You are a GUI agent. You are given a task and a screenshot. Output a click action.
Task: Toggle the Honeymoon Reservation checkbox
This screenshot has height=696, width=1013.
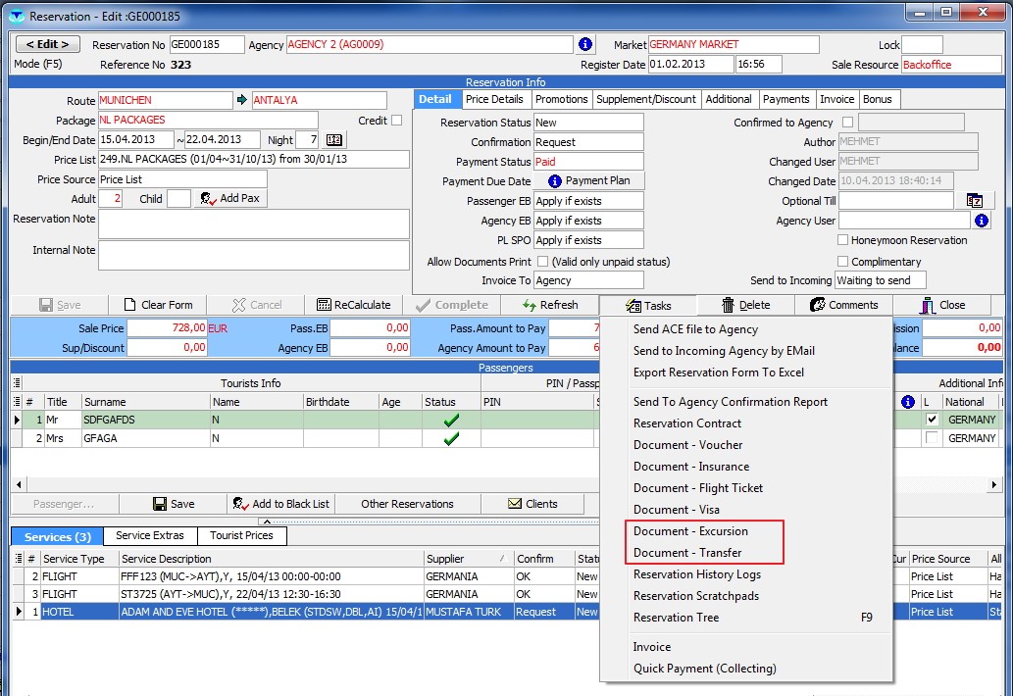[x=843, y=240]
